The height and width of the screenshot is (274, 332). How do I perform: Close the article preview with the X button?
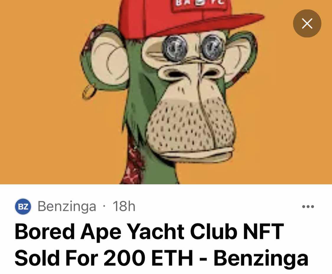click(x=307, y=24)
